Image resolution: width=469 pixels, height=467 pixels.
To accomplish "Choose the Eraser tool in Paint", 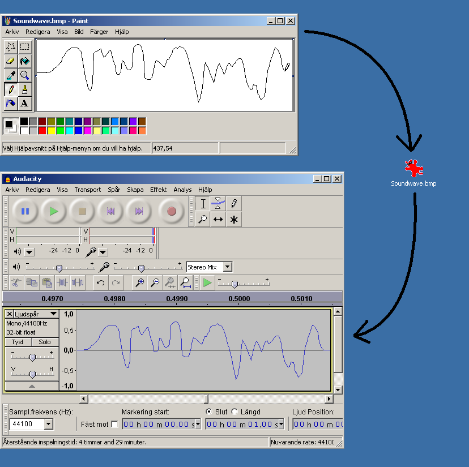I will (x=11, y=61).
